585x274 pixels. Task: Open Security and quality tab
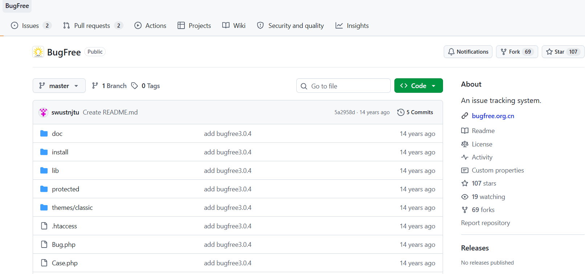291,25
